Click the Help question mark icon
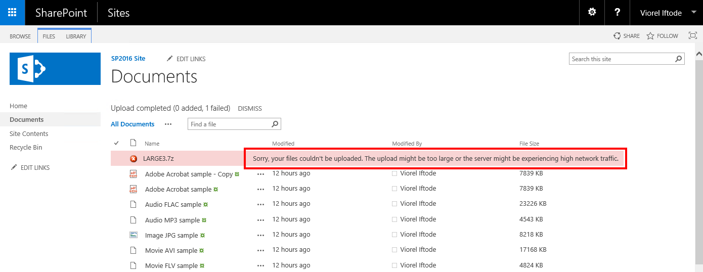The height and width of the screenshot is (272, 703). point(617,13)
